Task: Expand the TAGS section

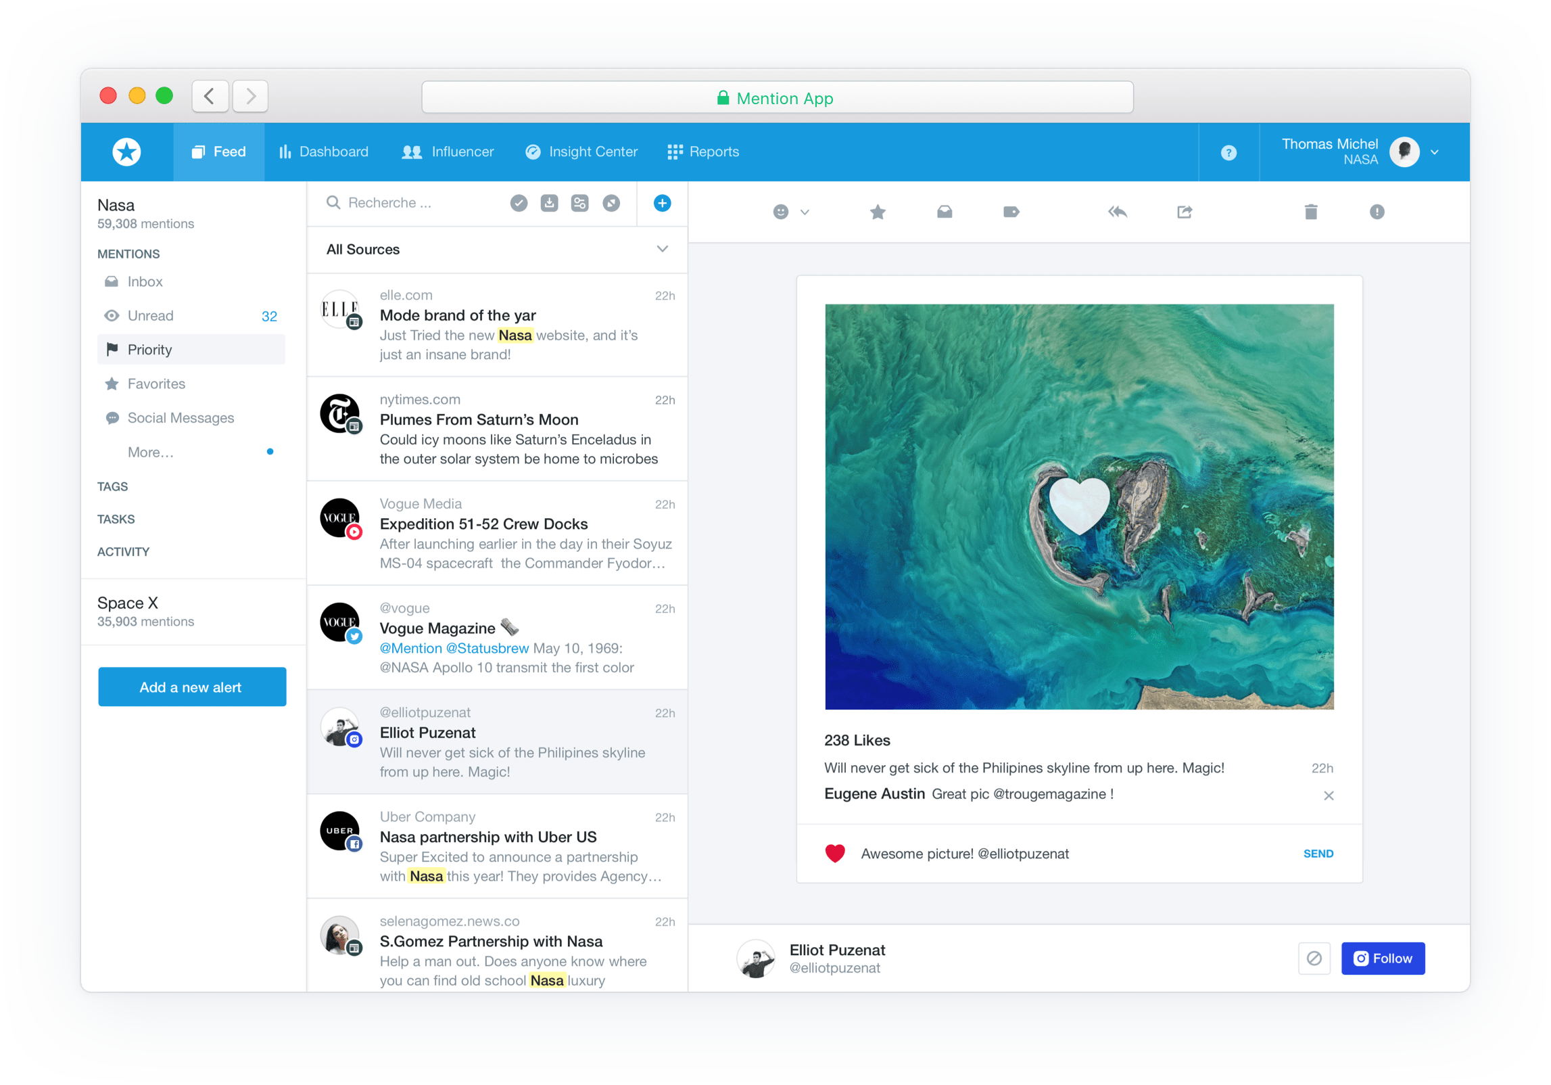Action: click(x=112, y=486)
